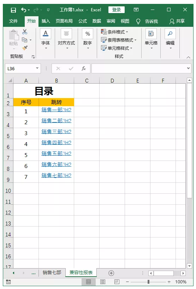Image resolution: width=196 pixels, height=289 pixels.
Task: Follow the 销售三部 hyperlink
Action: (x=56, y=132)
